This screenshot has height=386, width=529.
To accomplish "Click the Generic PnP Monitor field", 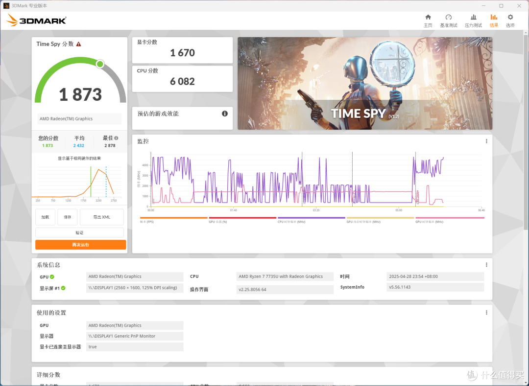I will 135,336.
